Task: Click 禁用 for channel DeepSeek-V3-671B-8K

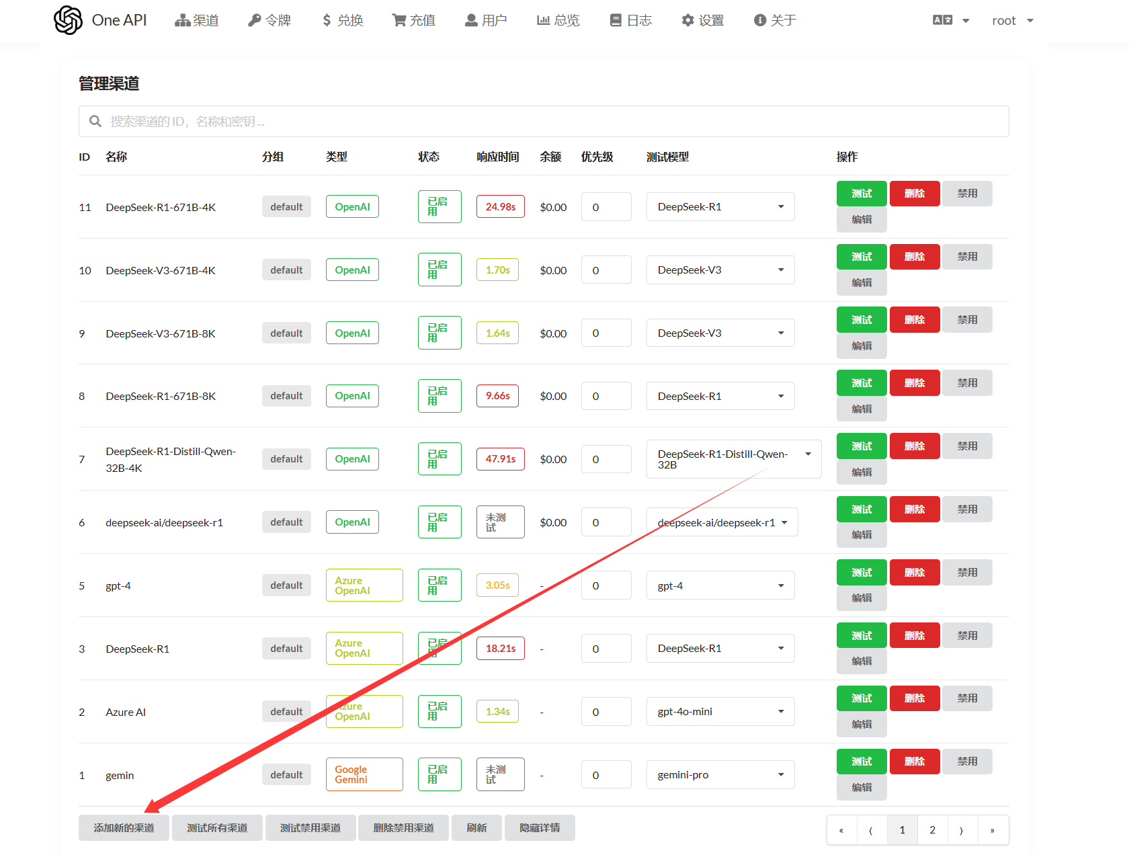Action: tap(967, 320)
